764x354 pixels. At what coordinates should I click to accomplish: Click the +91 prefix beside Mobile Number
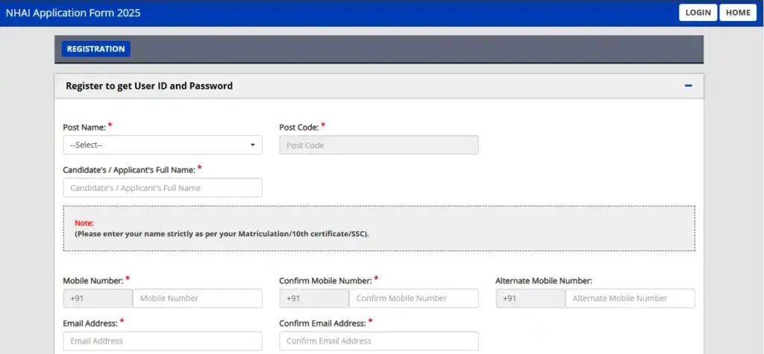click(98, 298)
